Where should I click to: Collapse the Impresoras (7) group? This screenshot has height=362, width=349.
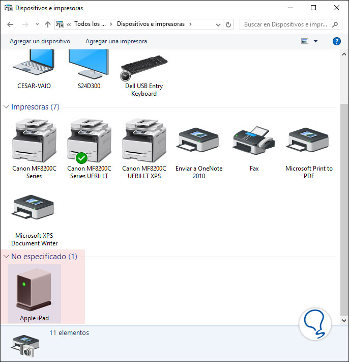tap(7, 106)
